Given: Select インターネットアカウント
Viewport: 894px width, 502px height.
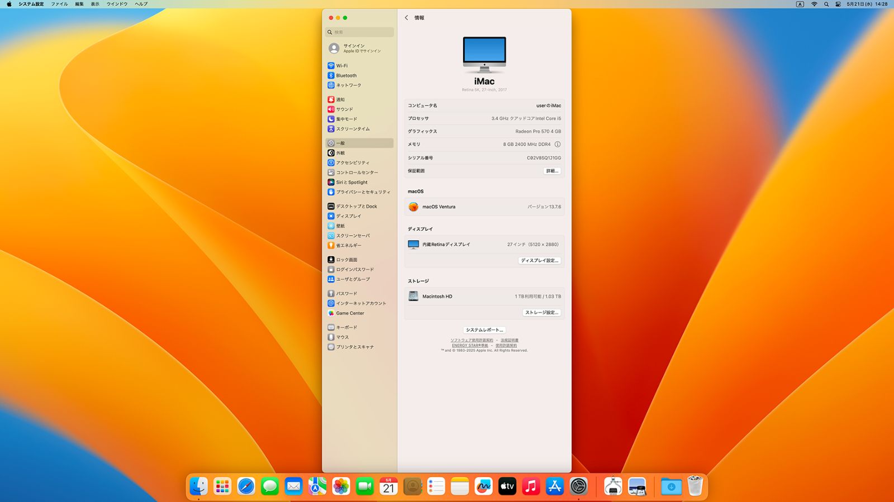Looking at the screenshot, I should [x=360, y=303].
